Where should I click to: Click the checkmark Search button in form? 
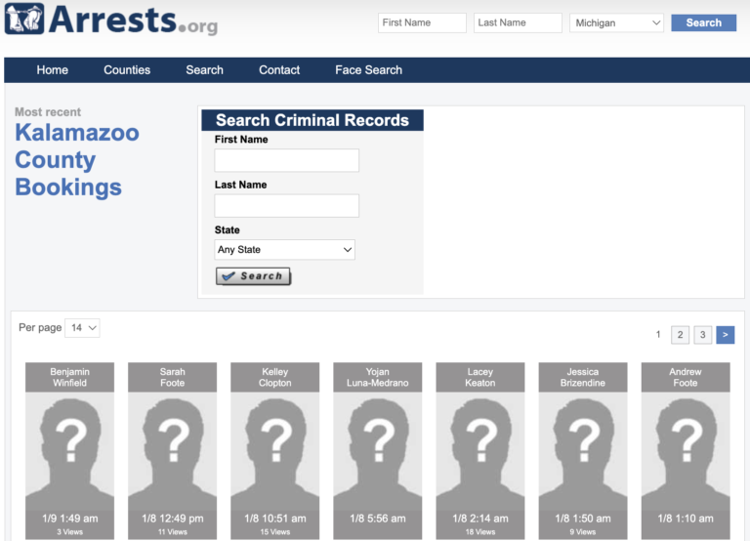[x=253, y=276]
